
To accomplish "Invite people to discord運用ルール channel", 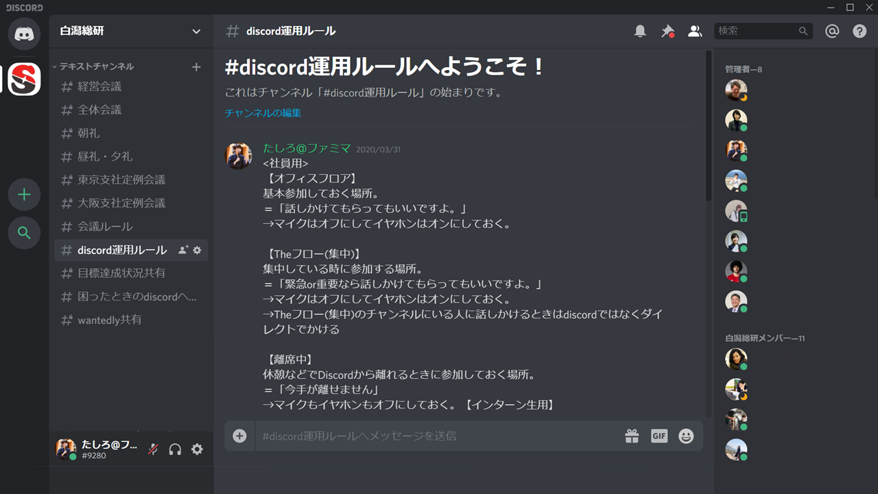I will tap(183, 250).
